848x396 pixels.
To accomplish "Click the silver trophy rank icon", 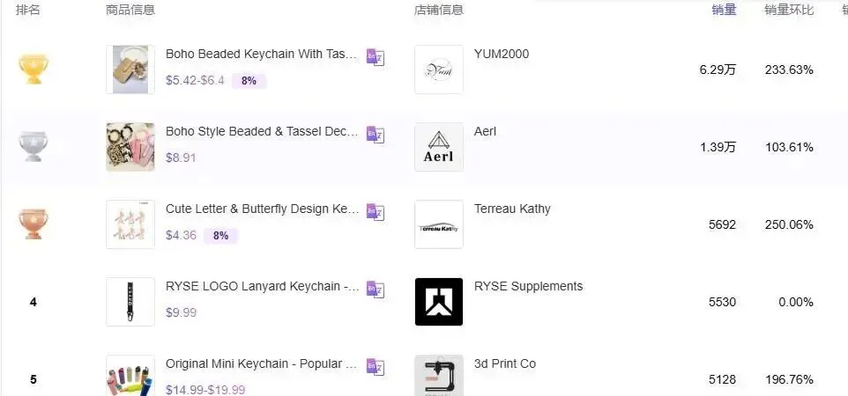I will coord(33,146).
